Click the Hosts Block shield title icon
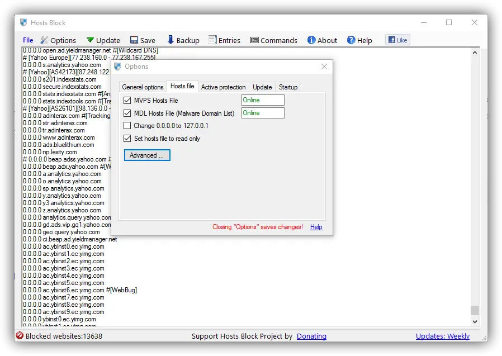This screenshot has width=502, height=356. tap(23, 22)
